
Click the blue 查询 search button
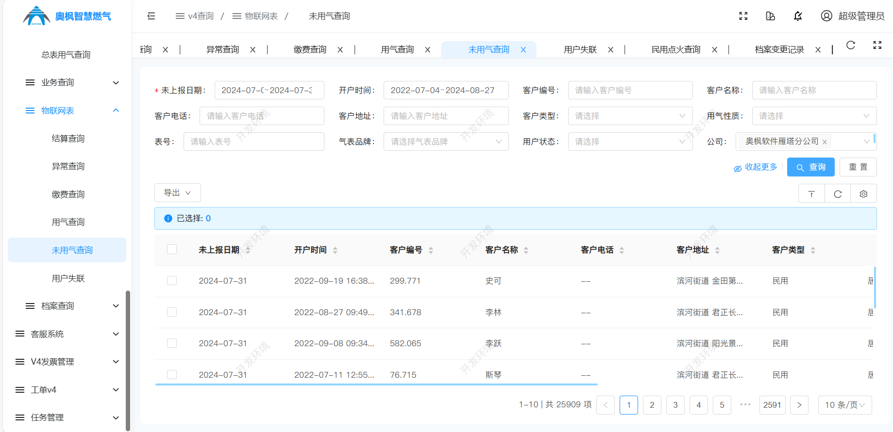pyautogui.click(x=811, y=167)
